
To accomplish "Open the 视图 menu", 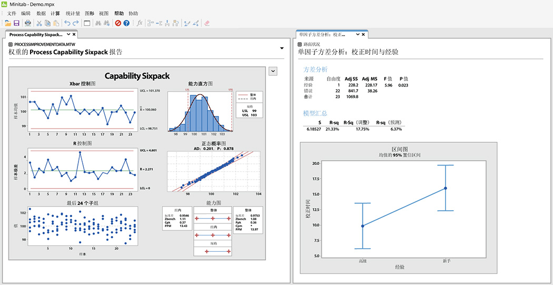I will pyautogui.click(x=104, y=13).
